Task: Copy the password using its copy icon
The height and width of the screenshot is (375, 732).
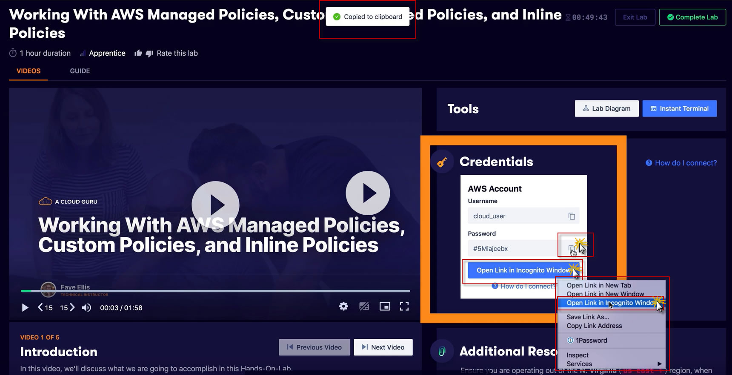Action: [x=572, y=249]
